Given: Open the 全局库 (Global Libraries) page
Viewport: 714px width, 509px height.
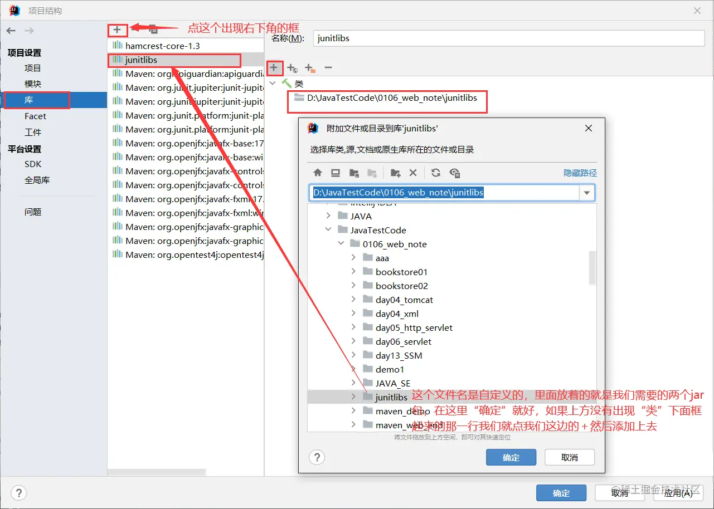Looking at the screenshot, I should pos(37,180).
